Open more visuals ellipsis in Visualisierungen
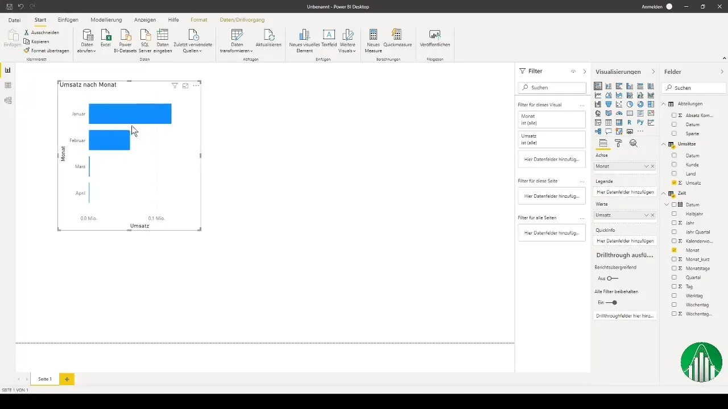 (640, 131)
